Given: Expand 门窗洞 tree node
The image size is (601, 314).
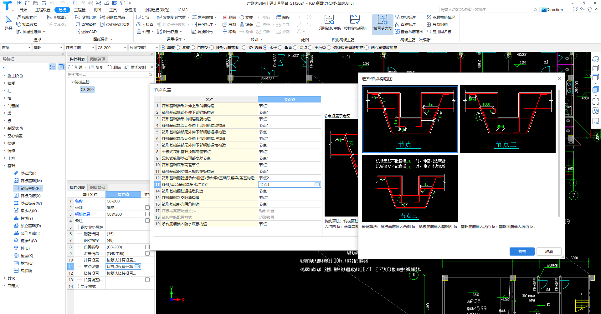Looking at the screenshot, I should point(4,106).
